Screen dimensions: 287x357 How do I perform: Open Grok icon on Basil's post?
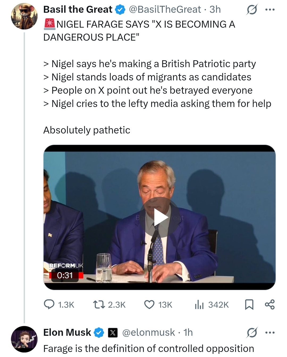pos(252,10)
